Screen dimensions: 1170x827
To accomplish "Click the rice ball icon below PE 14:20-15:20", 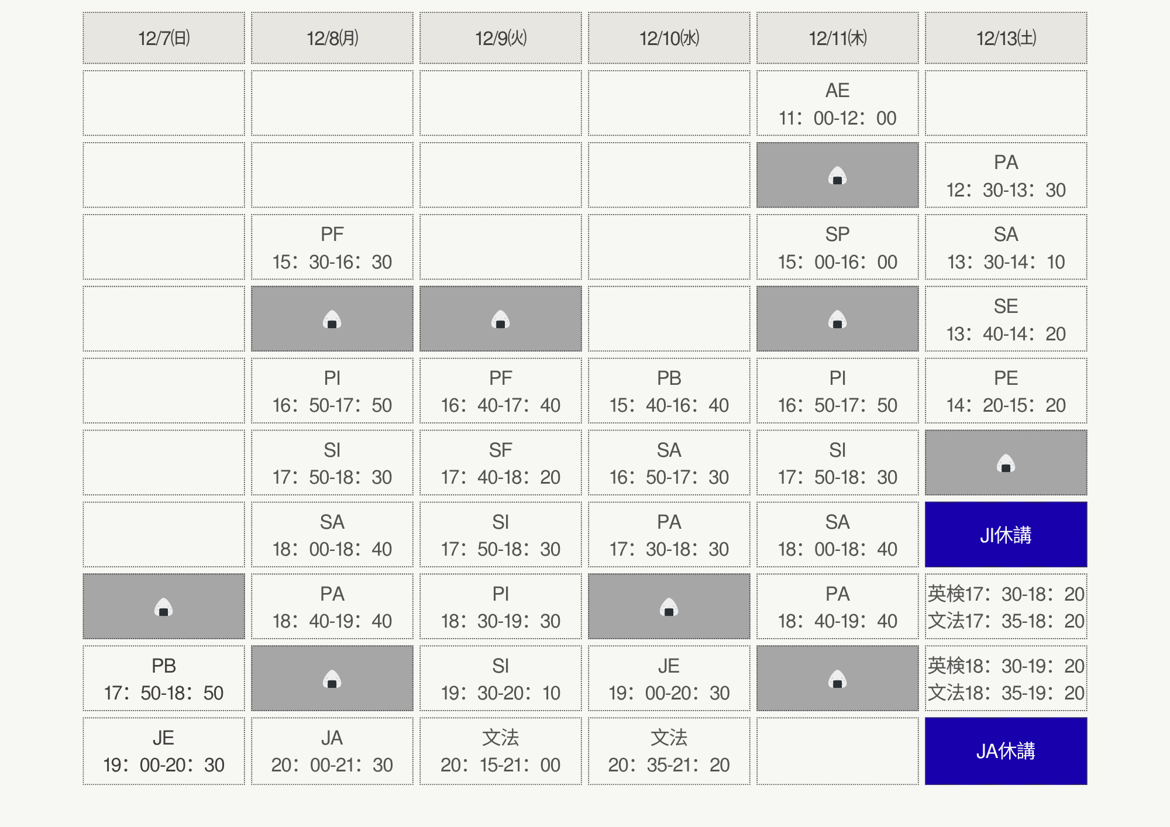I will pos(1006,463).
